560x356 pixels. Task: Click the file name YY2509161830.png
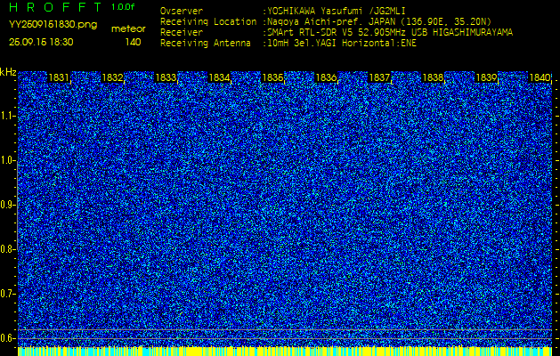(x=53, y=25)
